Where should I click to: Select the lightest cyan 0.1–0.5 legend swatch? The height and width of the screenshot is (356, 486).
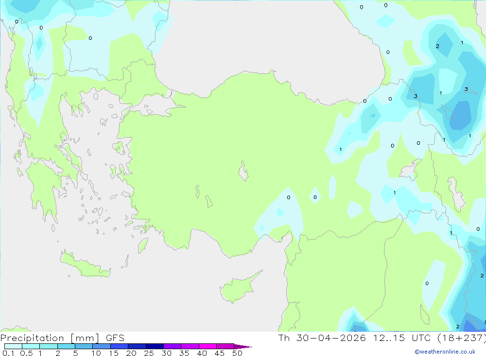[13, 346]
